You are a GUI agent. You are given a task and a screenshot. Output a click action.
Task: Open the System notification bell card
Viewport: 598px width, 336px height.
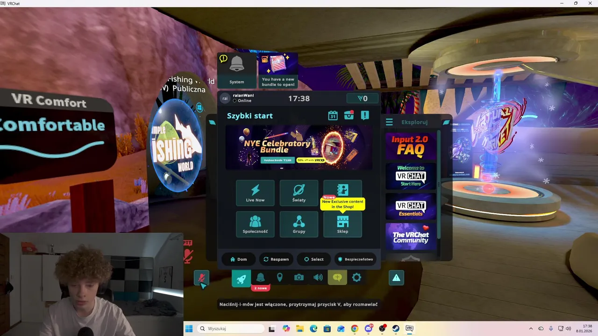click(x=237, y=70)
